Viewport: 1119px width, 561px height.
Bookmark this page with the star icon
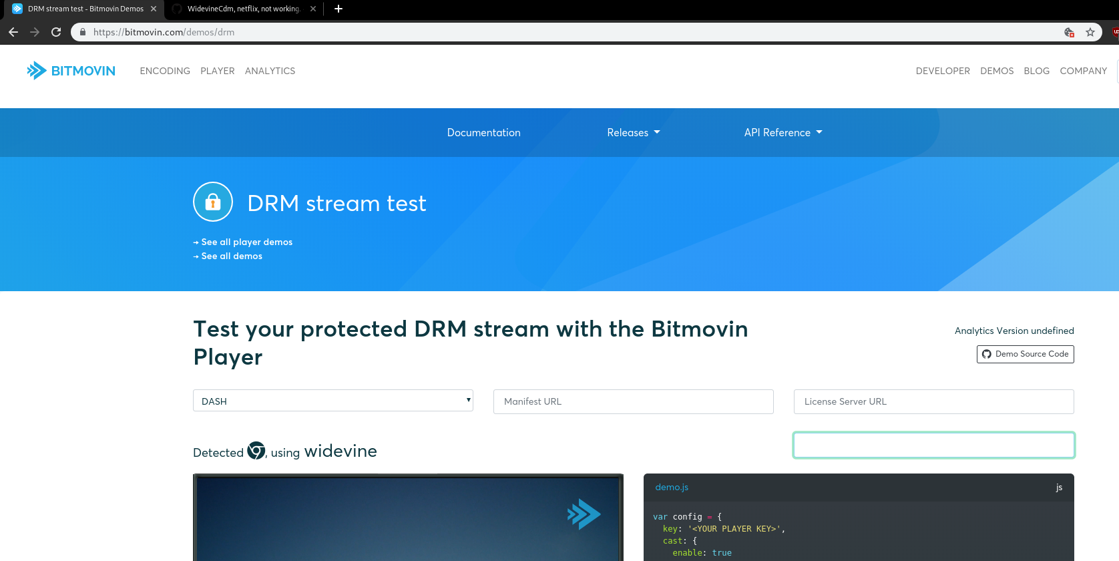tap(1090, 32)
